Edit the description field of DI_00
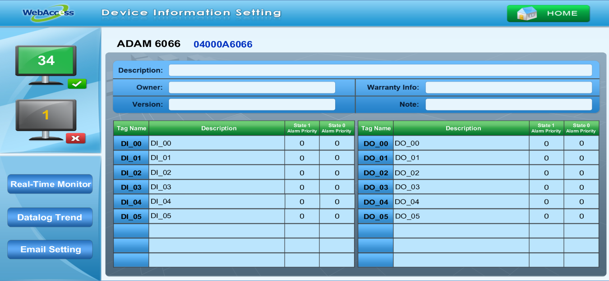Screen dimensions: 609x281 coord(217,144)
